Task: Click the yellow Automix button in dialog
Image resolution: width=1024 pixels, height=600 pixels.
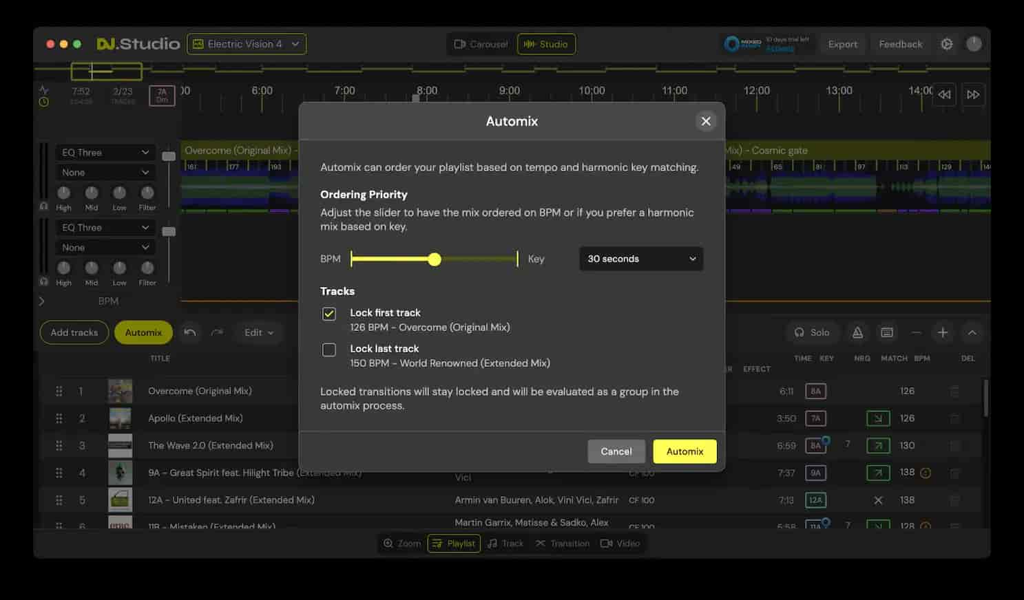Action: (x=684, y=451)
